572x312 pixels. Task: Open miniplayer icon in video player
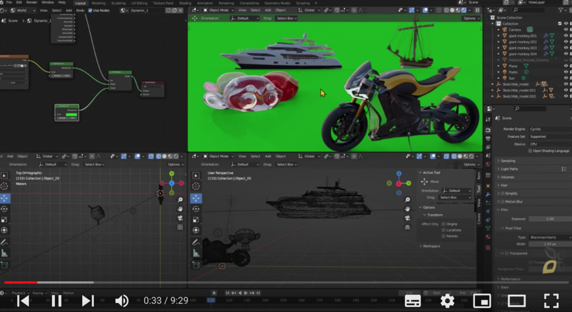pos(482,301)
